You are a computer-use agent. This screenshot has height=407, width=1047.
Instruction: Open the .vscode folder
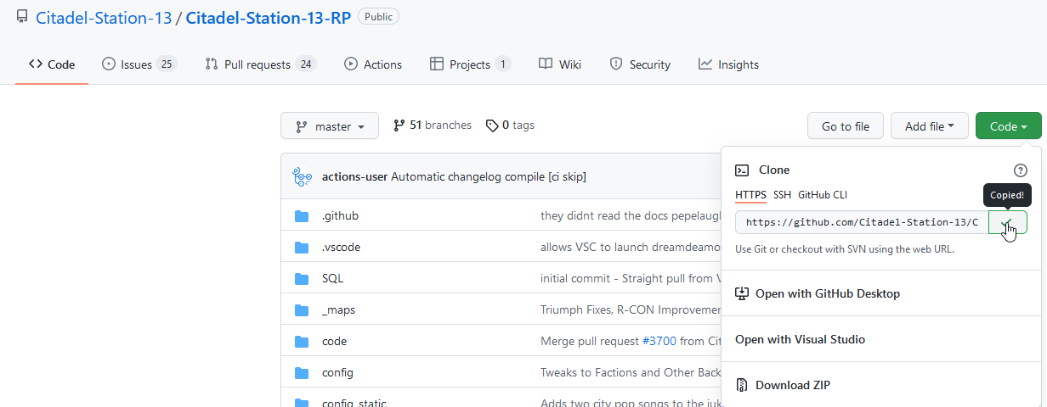click(x=343, y=247)
